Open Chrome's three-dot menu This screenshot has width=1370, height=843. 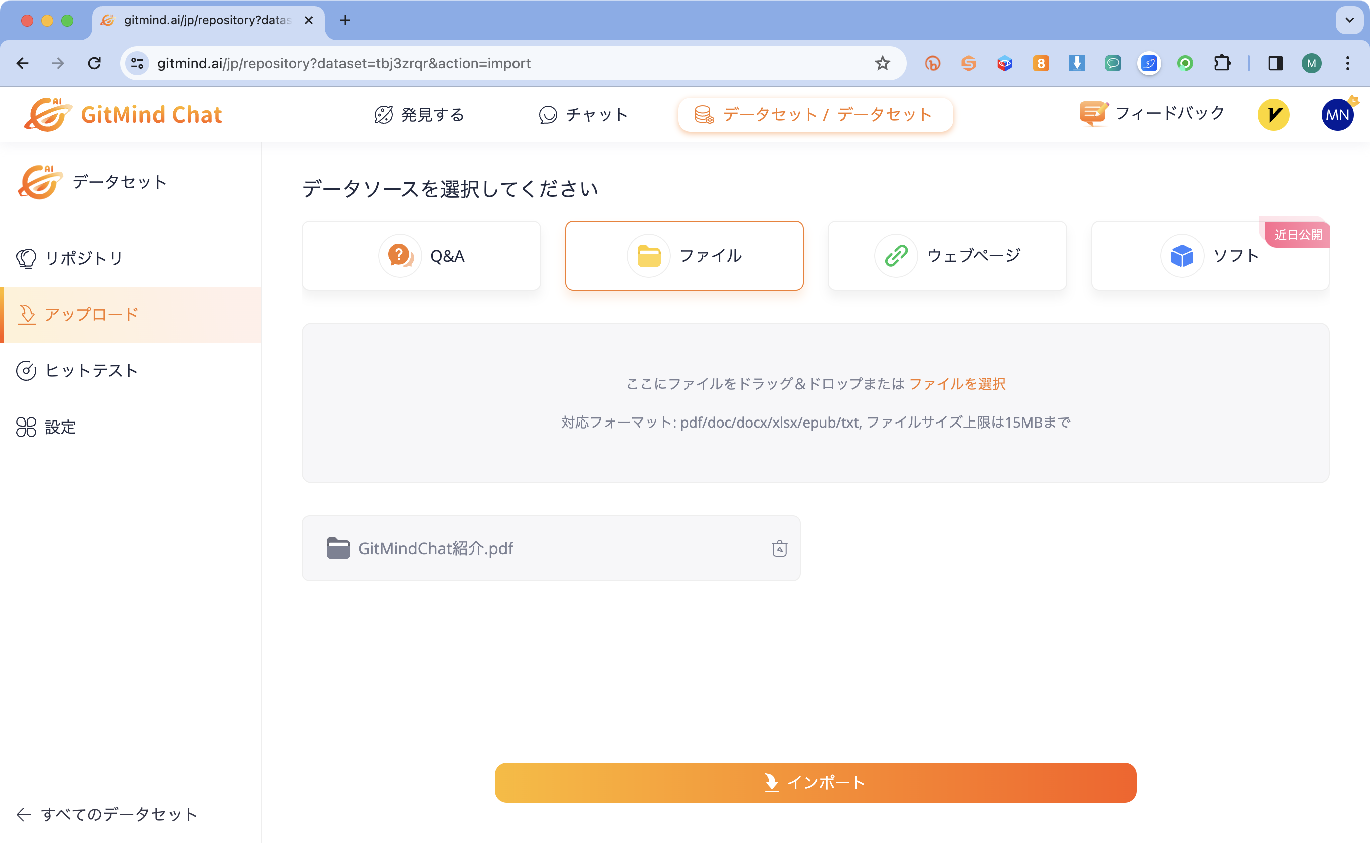[1348, 63]
